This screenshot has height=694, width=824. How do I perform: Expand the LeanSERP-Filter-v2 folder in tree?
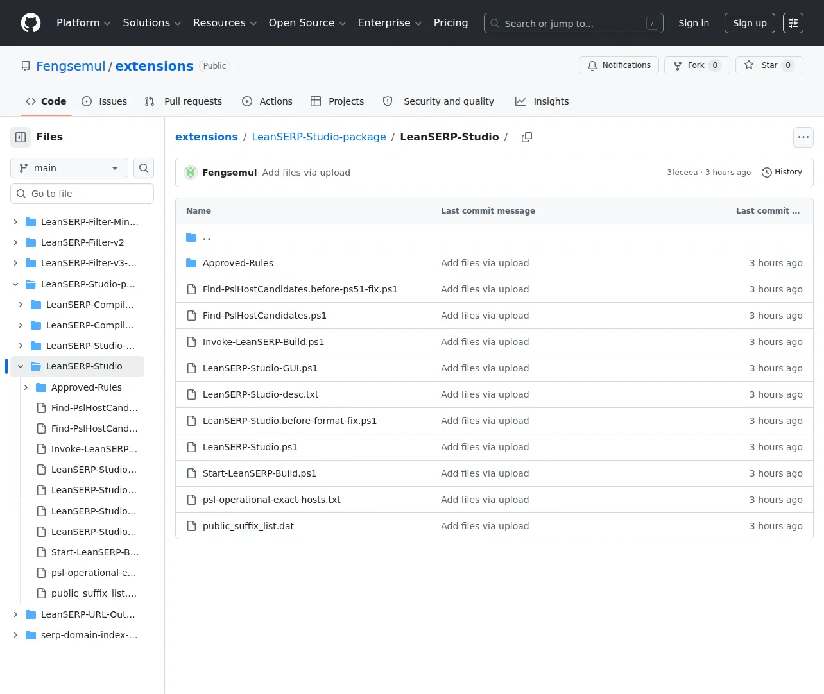[x=15, y=242]
